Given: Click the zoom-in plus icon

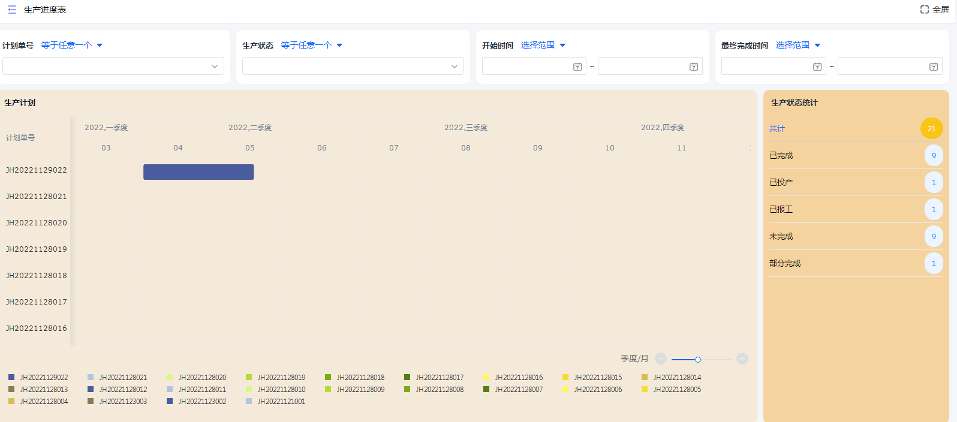Looking at the screenshot, I should click(742, 359).
